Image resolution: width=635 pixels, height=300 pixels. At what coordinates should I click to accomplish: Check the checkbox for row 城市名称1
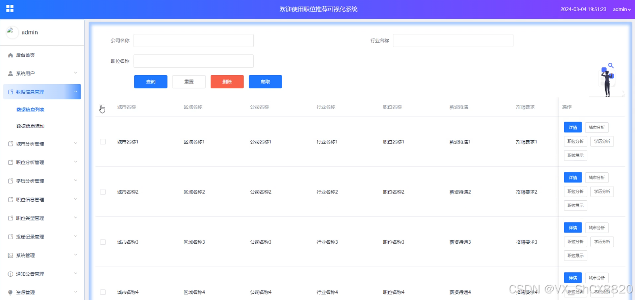click(x=103, y=142)
